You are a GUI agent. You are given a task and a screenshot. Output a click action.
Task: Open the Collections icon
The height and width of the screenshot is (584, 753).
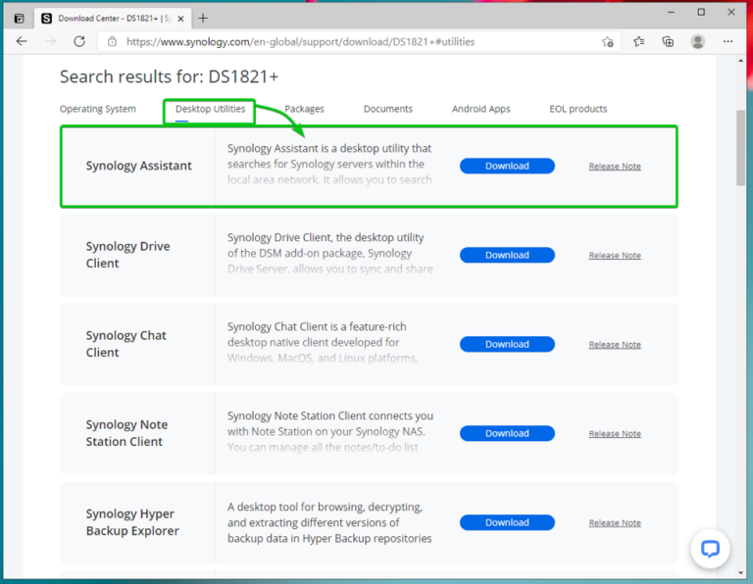[x=668, y=42]
